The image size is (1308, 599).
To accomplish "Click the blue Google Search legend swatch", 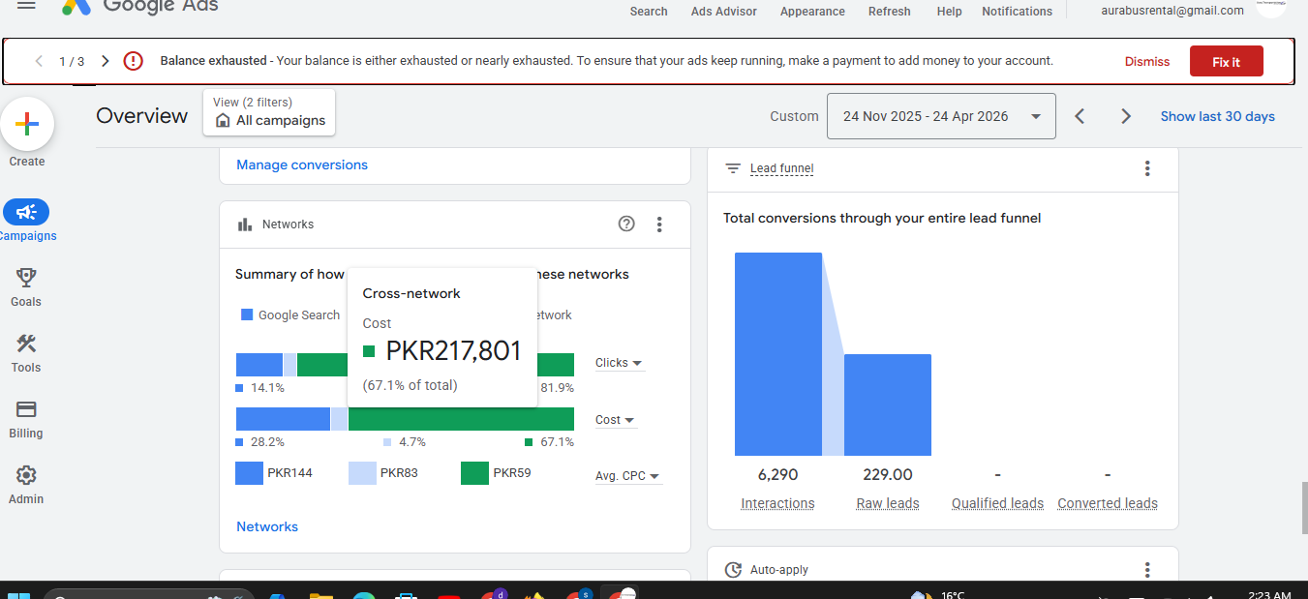I will 248,314.
